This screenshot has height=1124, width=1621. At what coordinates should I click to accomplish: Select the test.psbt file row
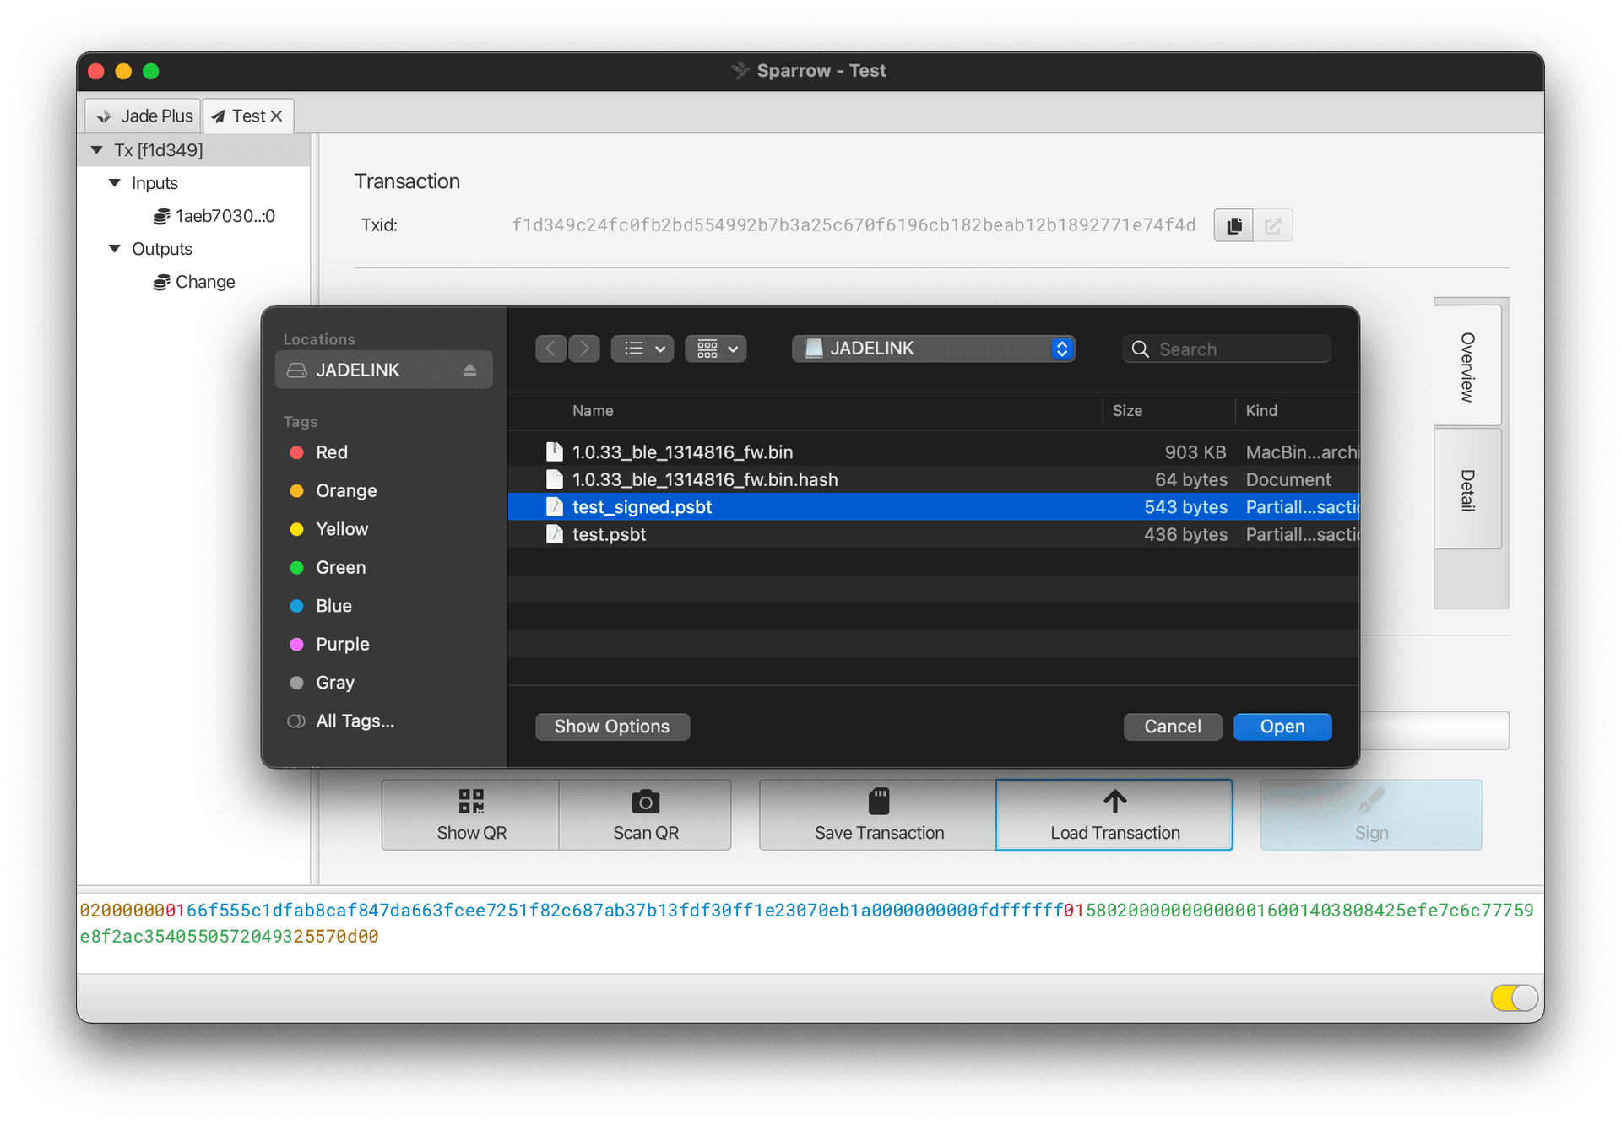pos(934,535)
